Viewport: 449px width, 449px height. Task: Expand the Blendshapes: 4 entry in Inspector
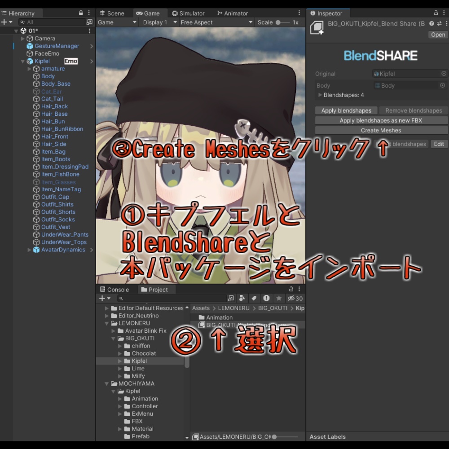click(320, 95)
